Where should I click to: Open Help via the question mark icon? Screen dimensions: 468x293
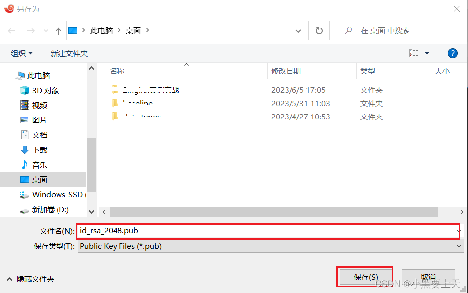(x=453, y=53)
